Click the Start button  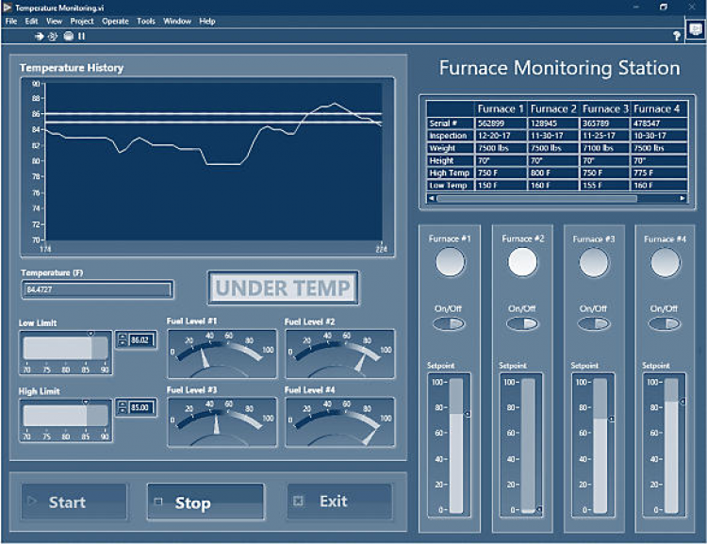[x=74, y=502]
